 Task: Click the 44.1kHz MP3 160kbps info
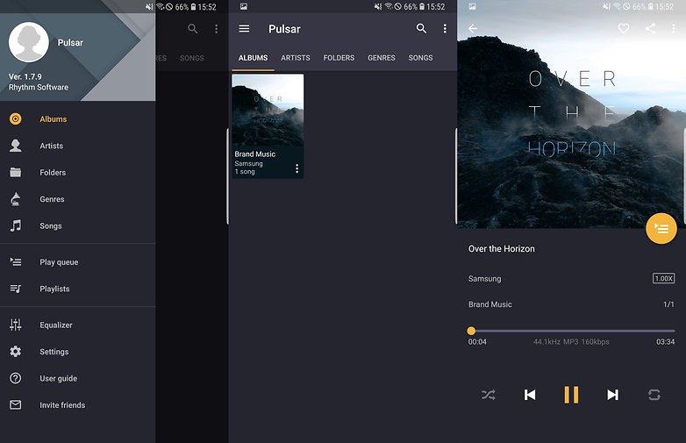(x=571, y=341)
